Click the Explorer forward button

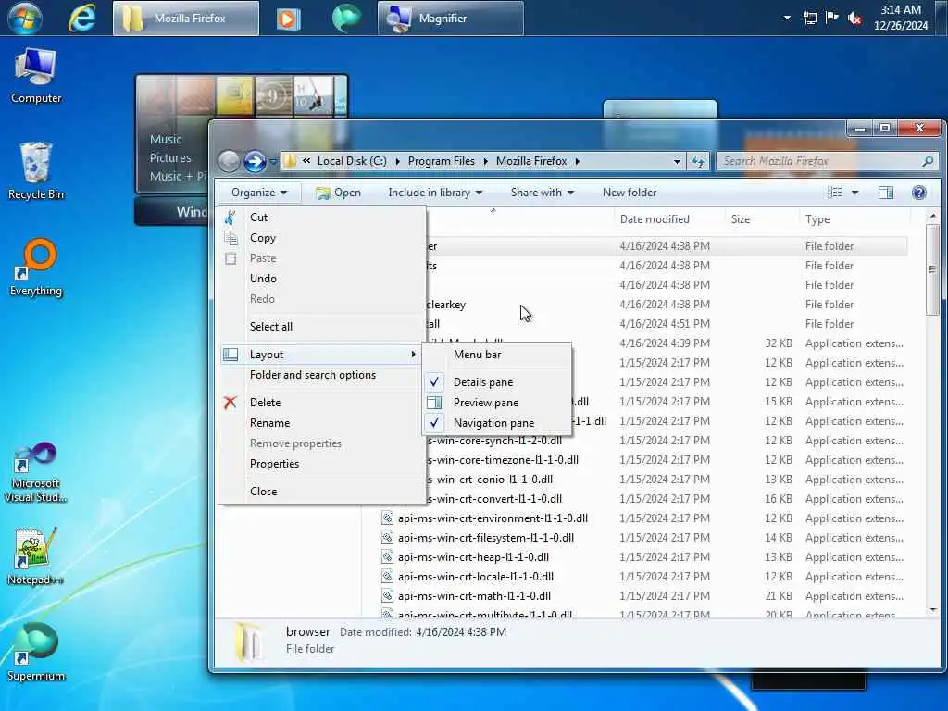(x=255, y=161)
